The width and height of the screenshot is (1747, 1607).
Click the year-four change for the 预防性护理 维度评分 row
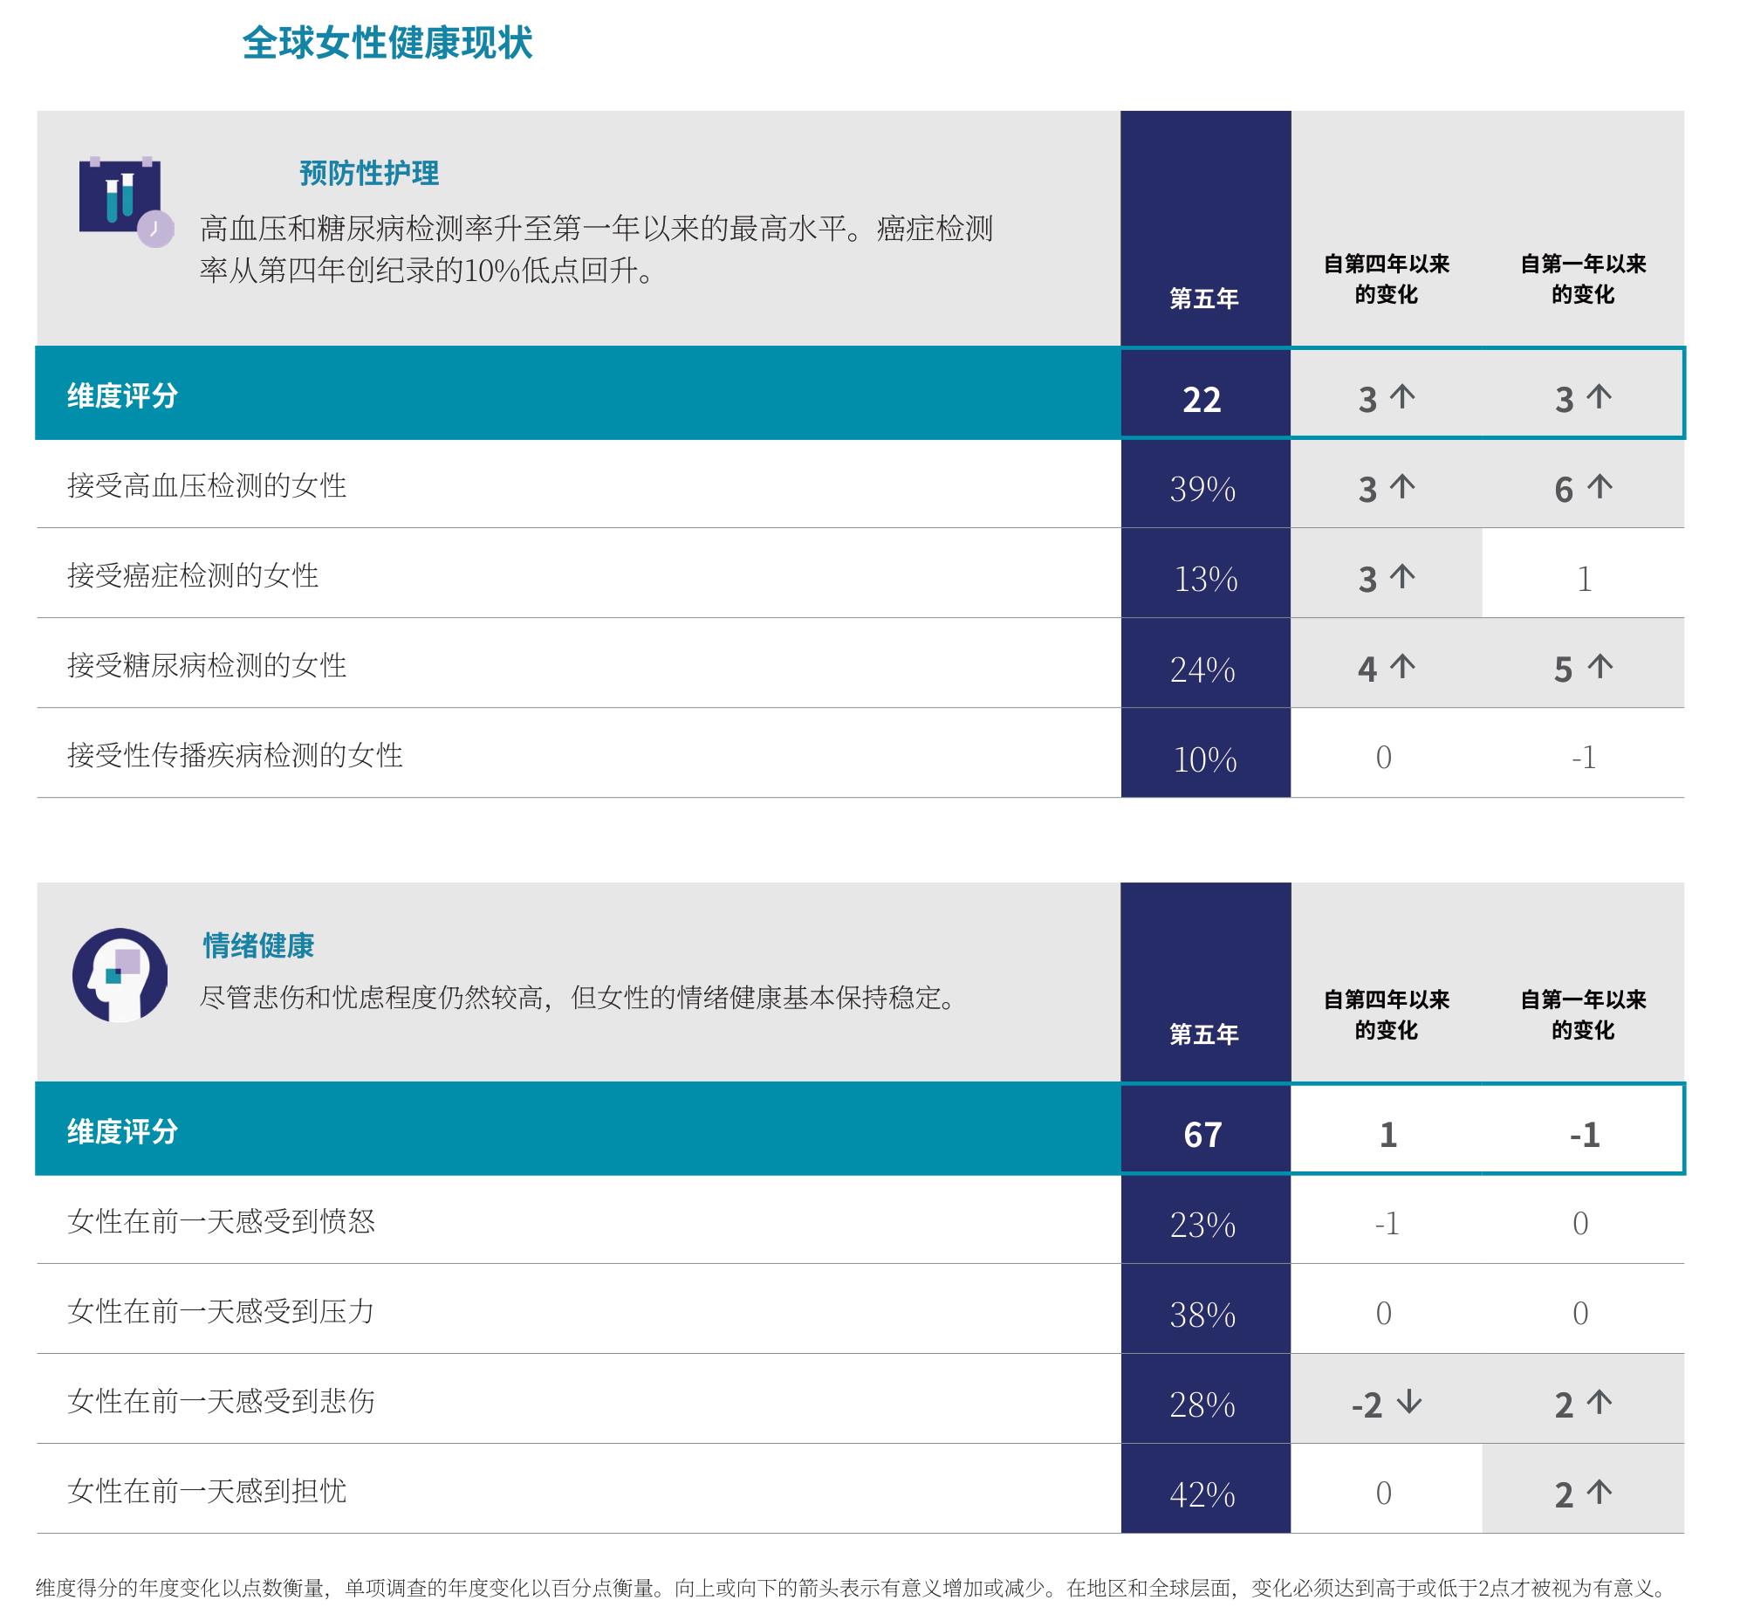(1387, 399)
